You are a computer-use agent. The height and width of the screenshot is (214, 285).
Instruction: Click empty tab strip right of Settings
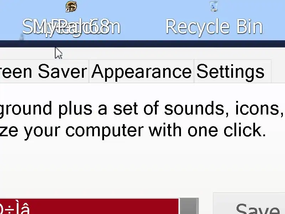tap(278, 71)
